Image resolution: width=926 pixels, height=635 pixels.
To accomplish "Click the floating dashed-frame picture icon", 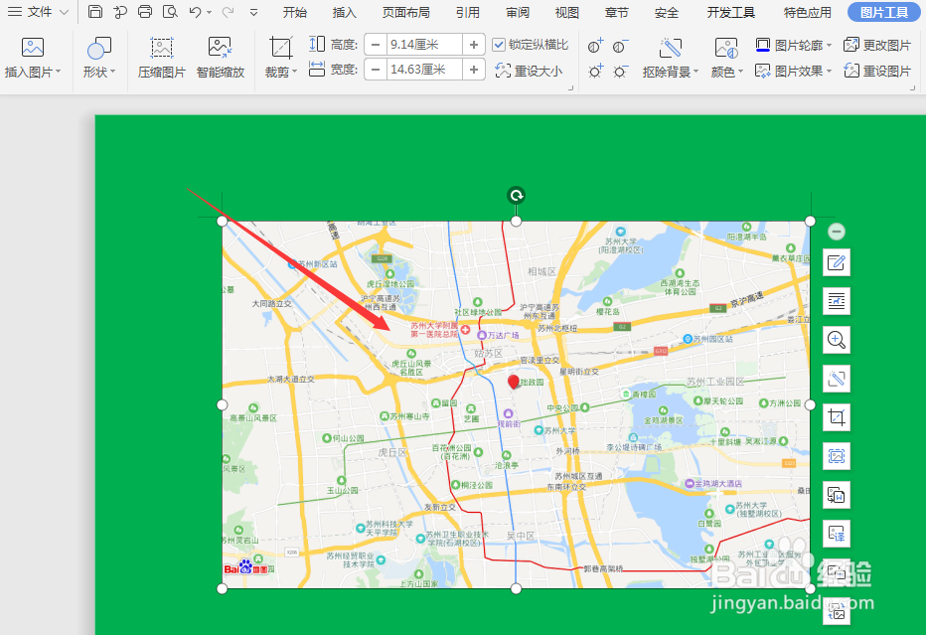I will 837,456.
